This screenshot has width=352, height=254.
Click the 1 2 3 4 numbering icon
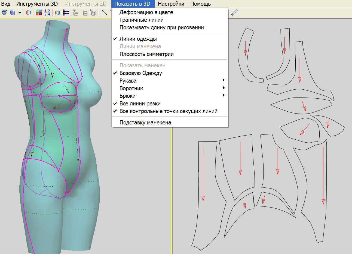pyautogui.click(x=47, y=12)
